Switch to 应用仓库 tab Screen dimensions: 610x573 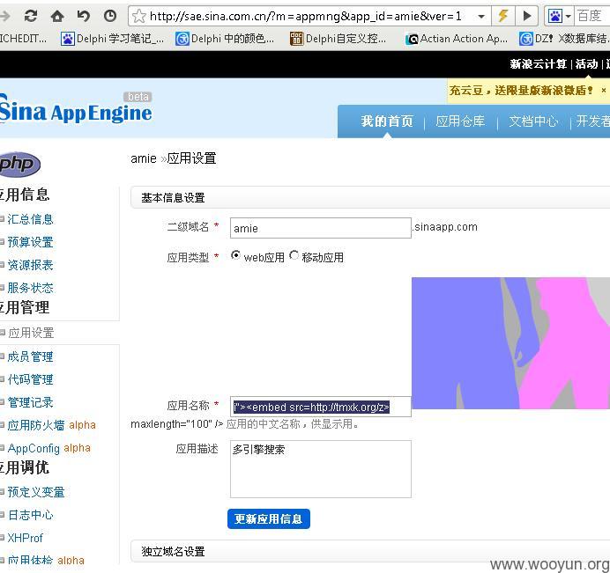tap(460, 121)
